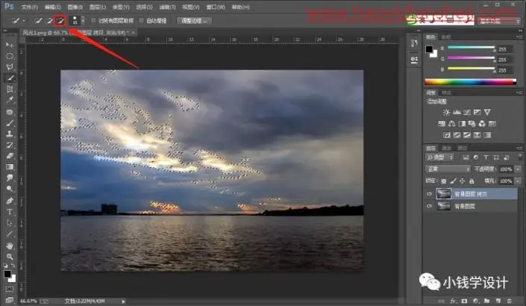
Task: Select the Eyedropper tool
Action: click(10, 100)
